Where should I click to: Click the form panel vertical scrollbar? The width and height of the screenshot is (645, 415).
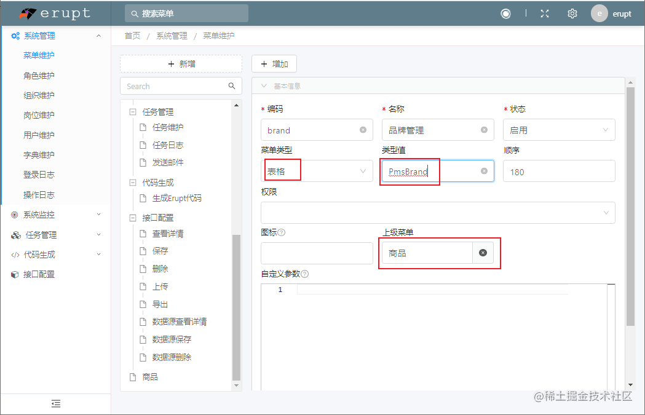point(630,205)
